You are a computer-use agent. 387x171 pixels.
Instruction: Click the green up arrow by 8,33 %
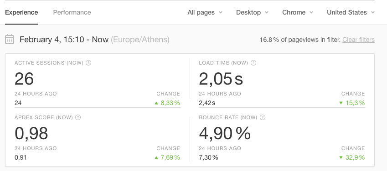pos(156,103)
